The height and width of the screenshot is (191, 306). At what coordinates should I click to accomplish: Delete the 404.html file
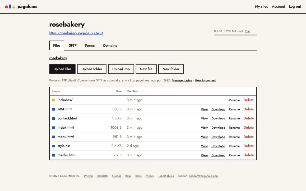(x=249, y=109)
